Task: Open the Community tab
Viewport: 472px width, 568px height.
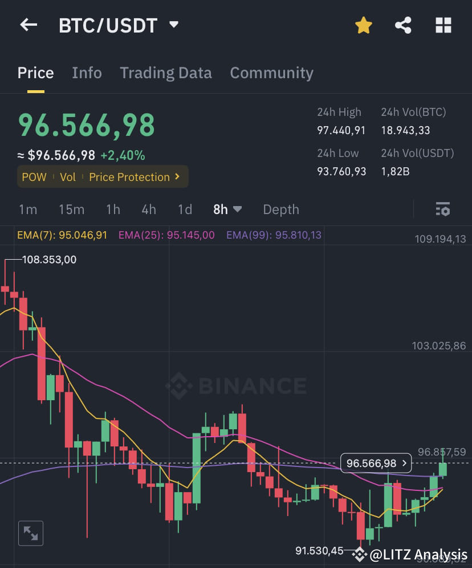Action: pyautogui.click(x=271, y=73)
